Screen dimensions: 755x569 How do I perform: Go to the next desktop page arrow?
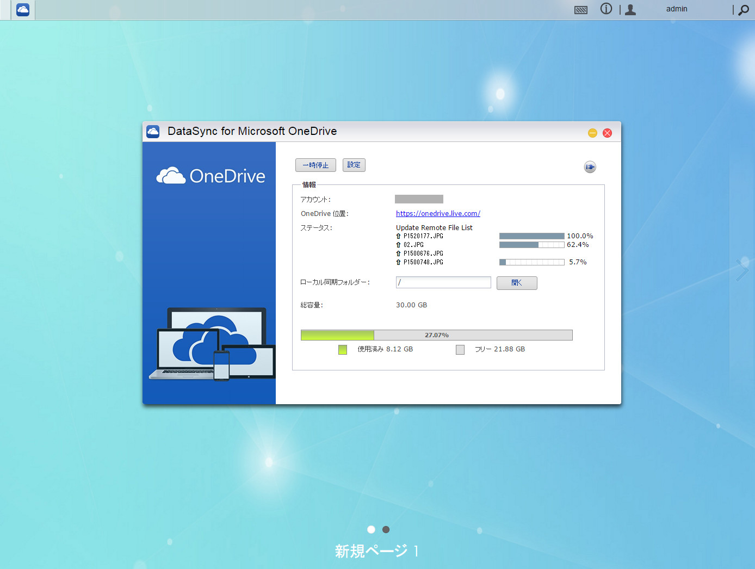coord(742,270)
